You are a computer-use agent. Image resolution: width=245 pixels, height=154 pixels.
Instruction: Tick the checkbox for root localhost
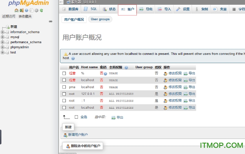point(64,107)
